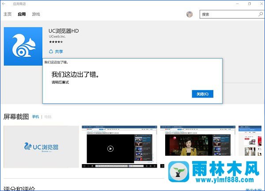265x191 pixels.
Task: Show 电脑 screenshots
Action: coord(48,117)
